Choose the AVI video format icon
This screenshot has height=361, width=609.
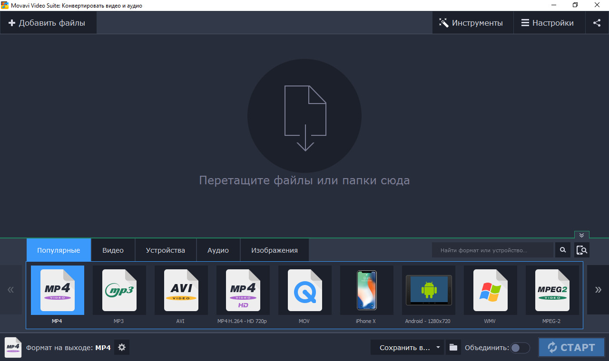pyautogui.click(x=181, y=290)
